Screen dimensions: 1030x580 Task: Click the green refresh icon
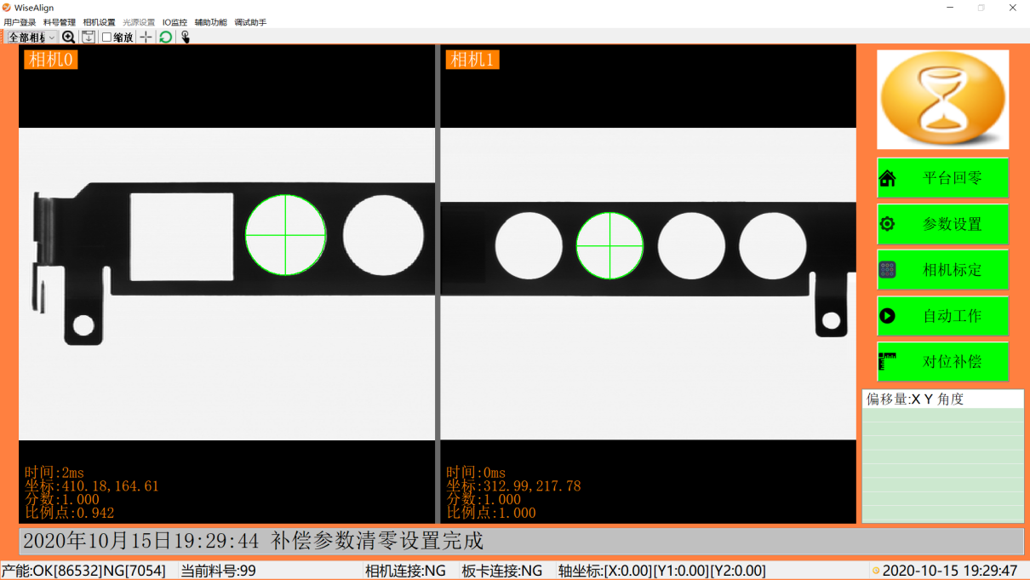(165, 37)
